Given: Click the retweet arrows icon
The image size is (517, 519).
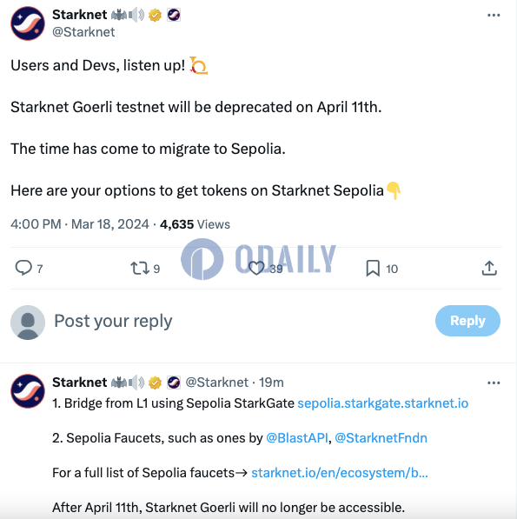Looking at the screenshot, I should click(x=140, y=268).
